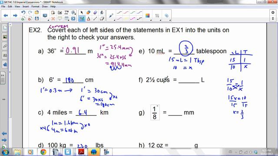Screen dimensions: 278x156
Task: Open the Windows Start menu
Action: [5, 152]
